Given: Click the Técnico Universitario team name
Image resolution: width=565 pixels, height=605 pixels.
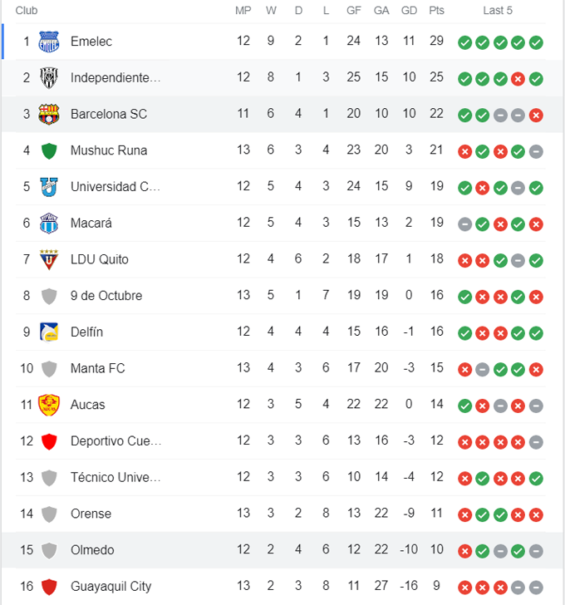Looking at the screenshot, I should pyautogui.click(x=115, y=477).
